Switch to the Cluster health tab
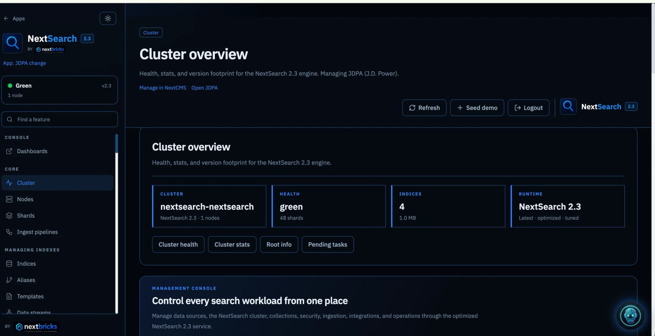This screenshot has height=336, width=655. [x=178, y=245]
